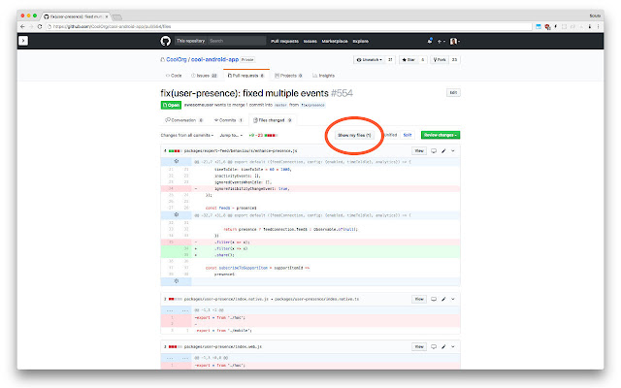Click Edit next to the pull request title
Image resolution: width=621 pixels, height=388 pixels.
point(453,93)
